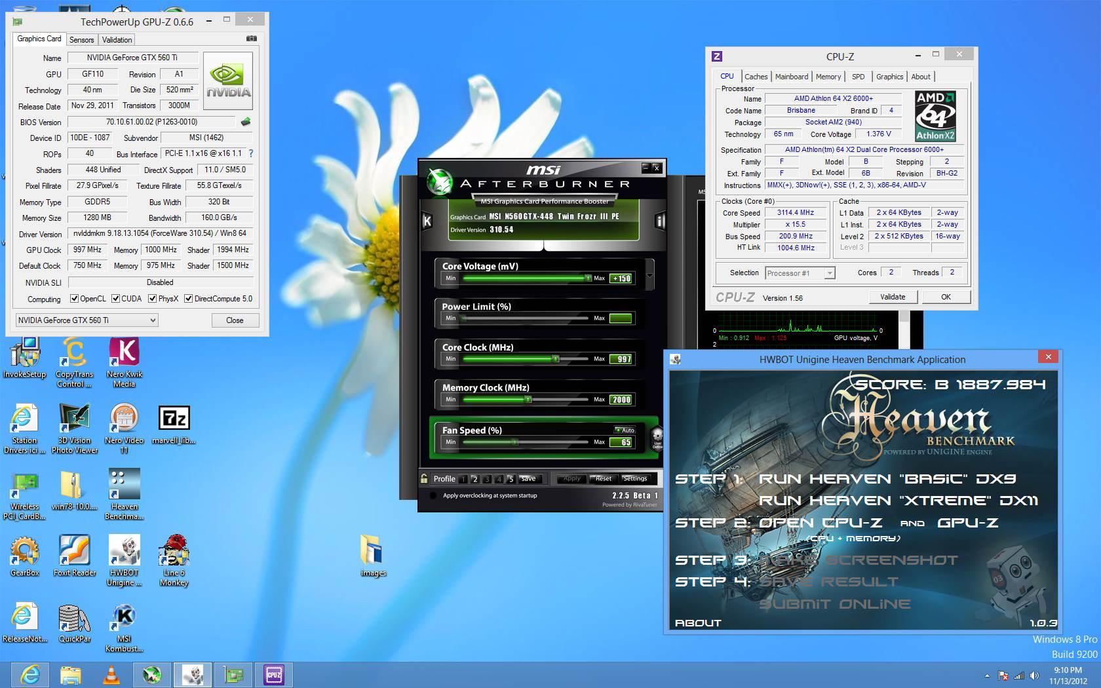
Task: Open CopyTrans Control desktop shortcut
Action: pyautogui.click(x=74, y=362)
